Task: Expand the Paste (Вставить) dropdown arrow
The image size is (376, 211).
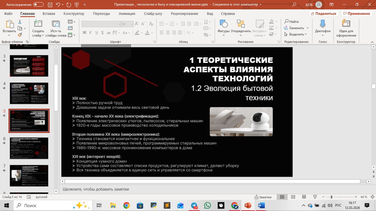Action: 9,36
